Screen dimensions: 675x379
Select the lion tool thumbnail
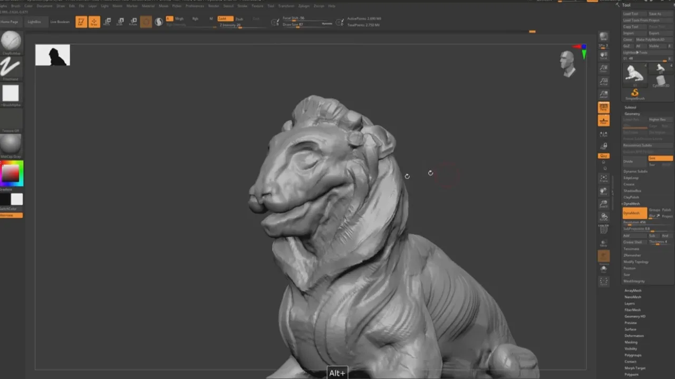pos(635,73)
